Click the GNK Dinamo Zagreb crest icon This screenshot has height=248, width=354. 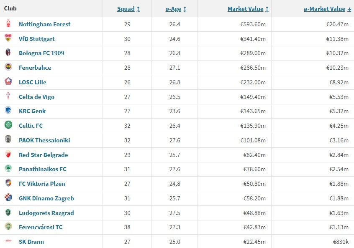[8, 198]
